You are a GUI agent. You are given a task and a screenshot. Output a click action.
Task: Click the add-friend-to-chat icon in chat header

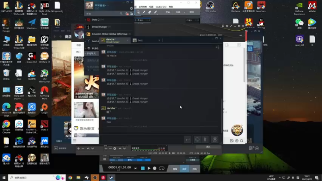click(x=217, y=47)
